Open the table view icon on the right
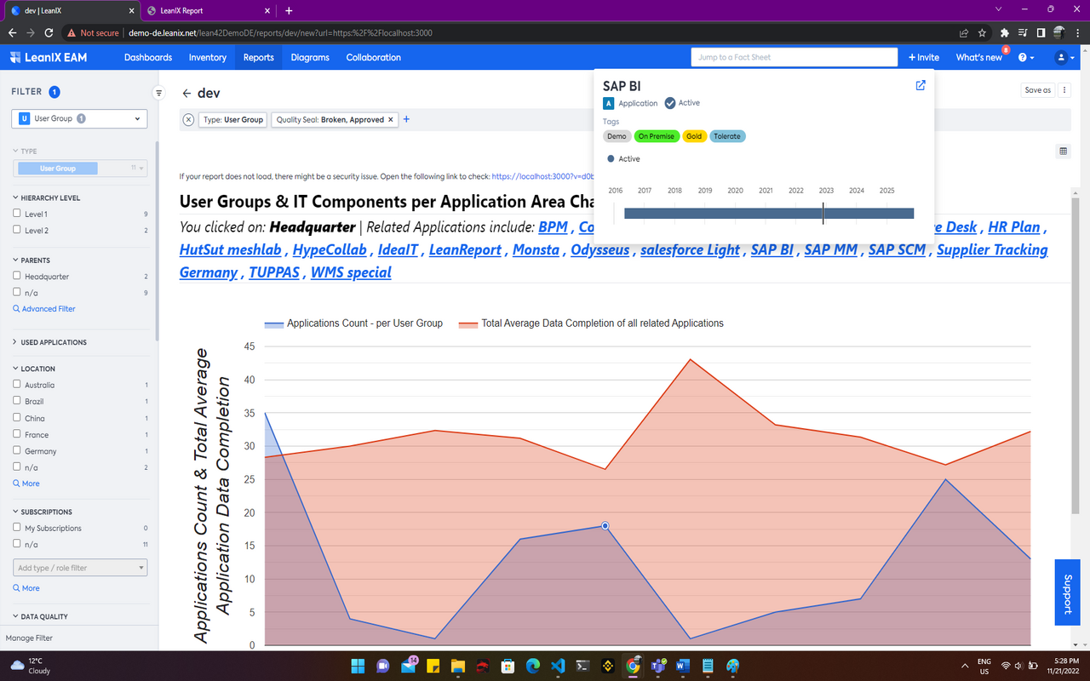Screen dimensions: 1090x681 1063,152
